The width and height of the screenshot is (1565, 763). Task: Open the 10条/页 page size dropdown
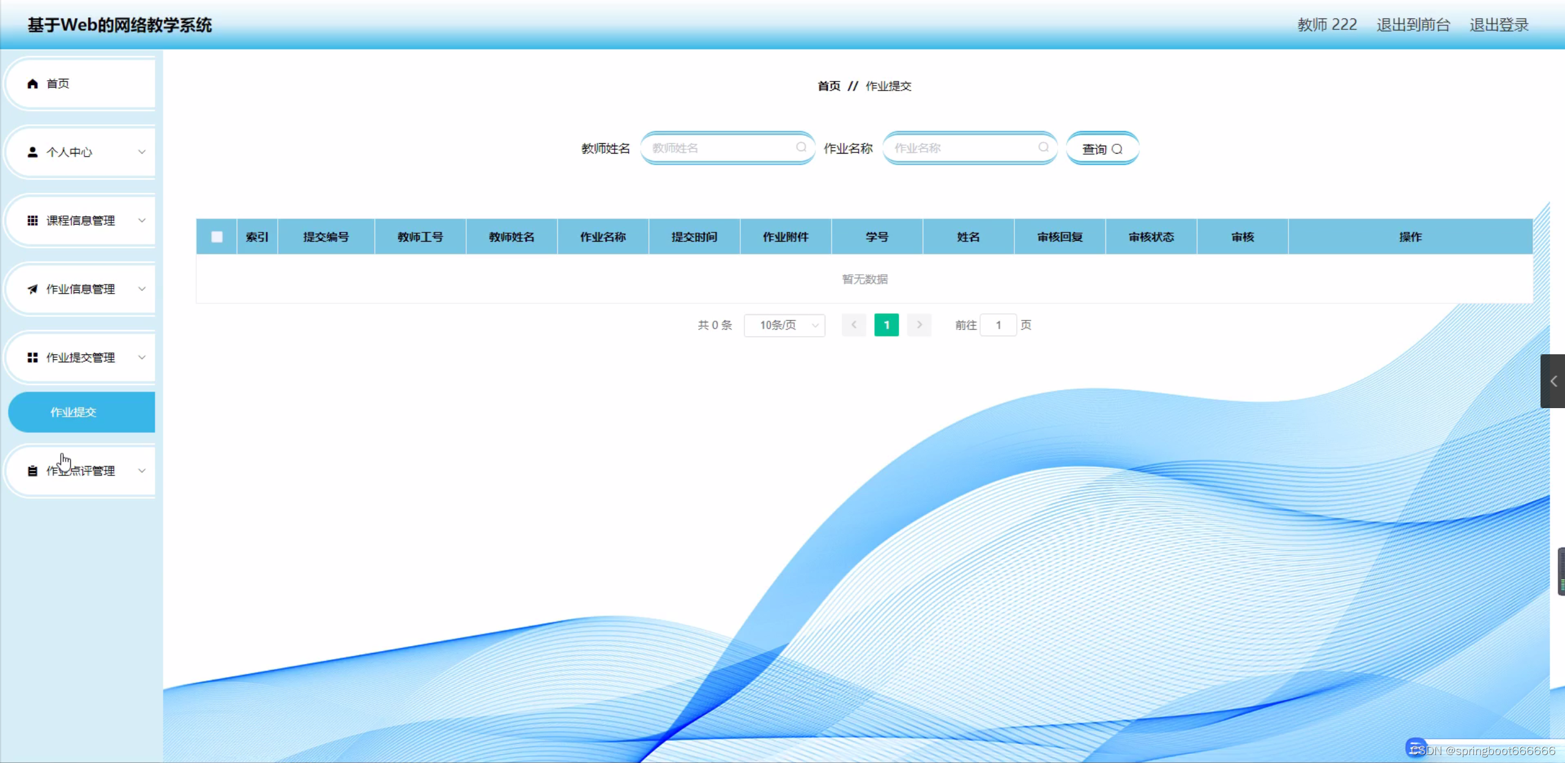784,326
